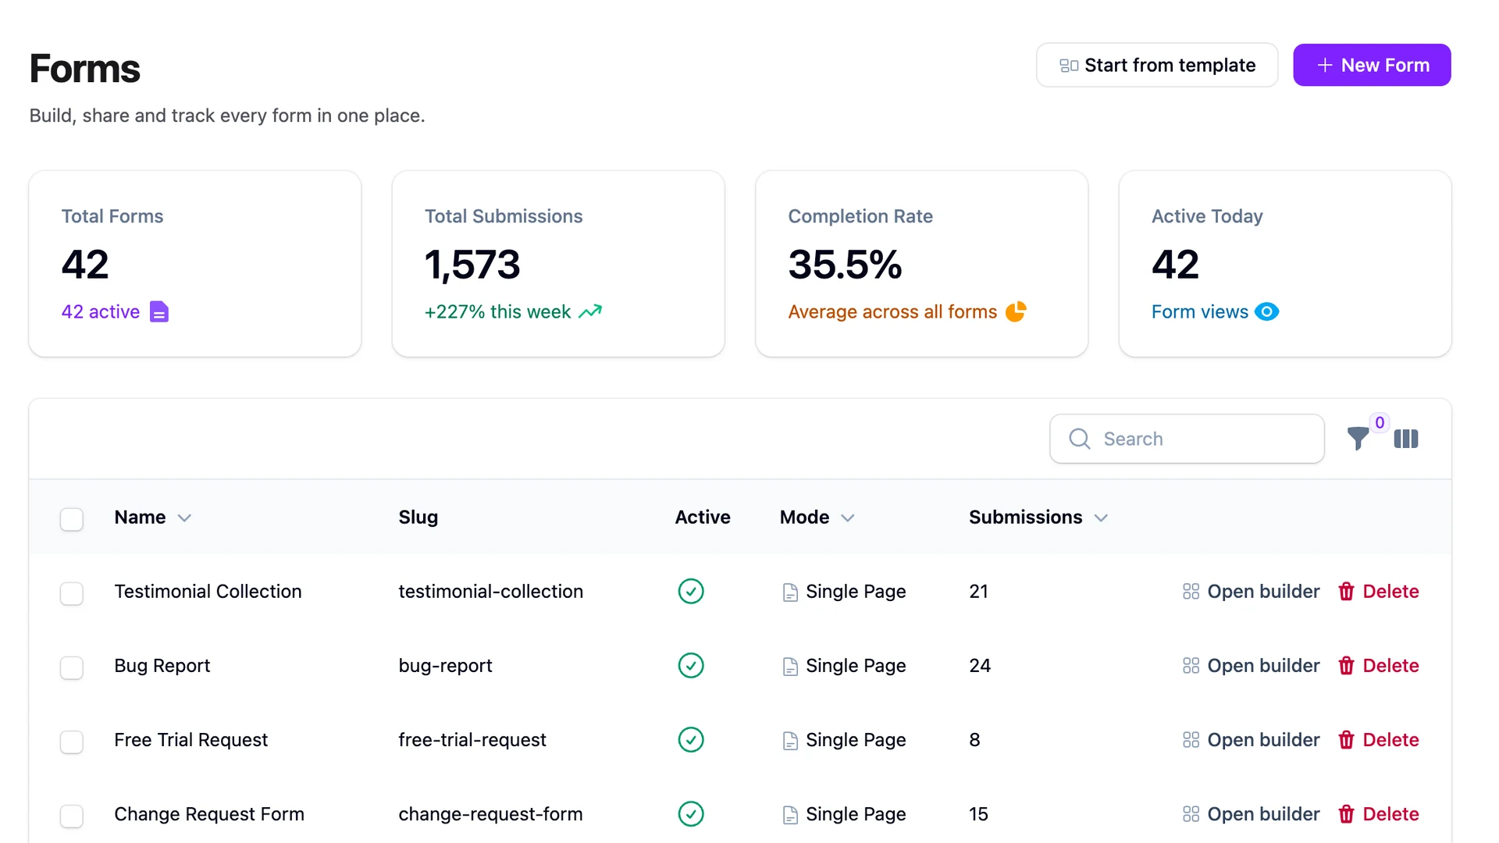
Task: Click the filter count badge showing 0
Action: [x=1380, y=422]
